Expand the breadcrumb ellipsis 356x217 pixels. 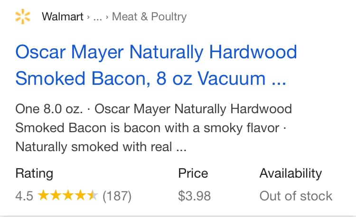(x=97, y=18)
